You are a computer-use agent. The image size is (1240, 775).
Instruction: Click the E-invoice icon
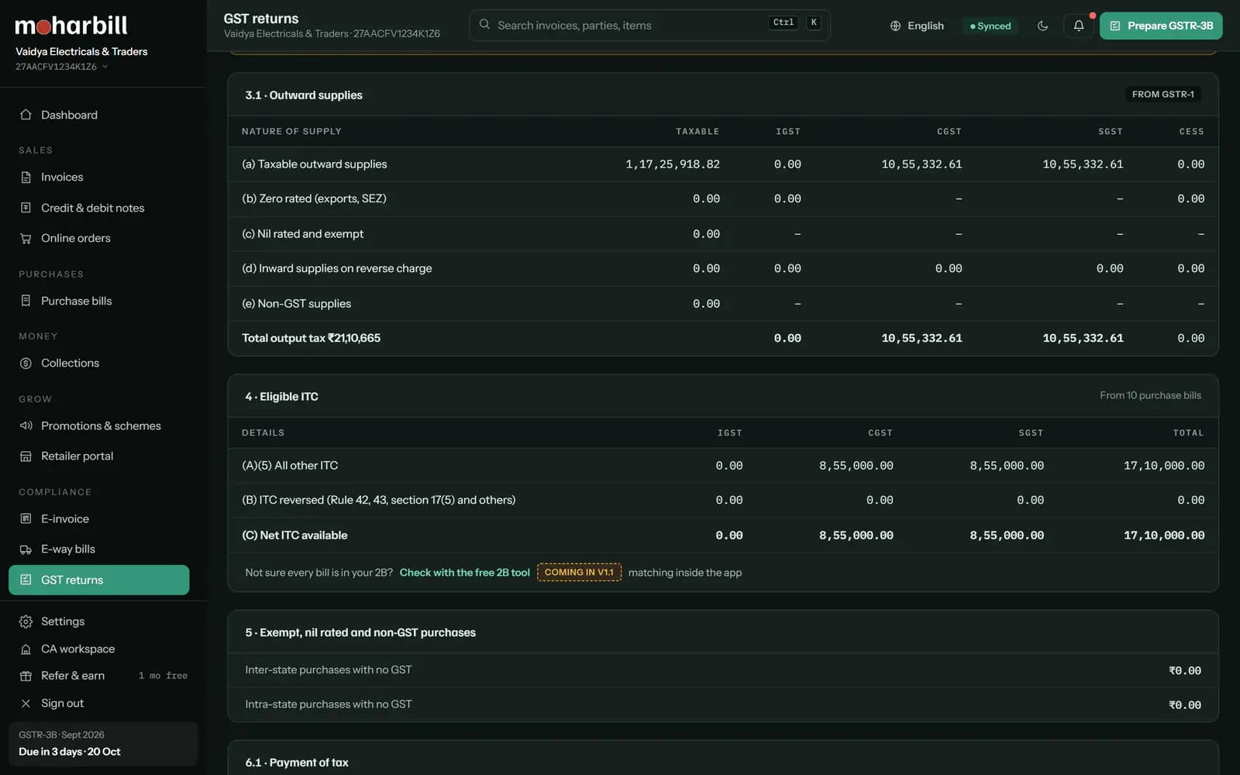tap(26, 518)
